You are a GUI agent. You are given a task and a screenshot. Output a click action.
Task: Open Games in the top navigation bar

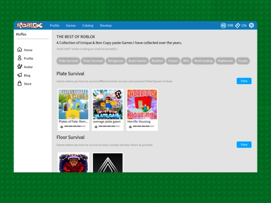(x=71, y=26)
